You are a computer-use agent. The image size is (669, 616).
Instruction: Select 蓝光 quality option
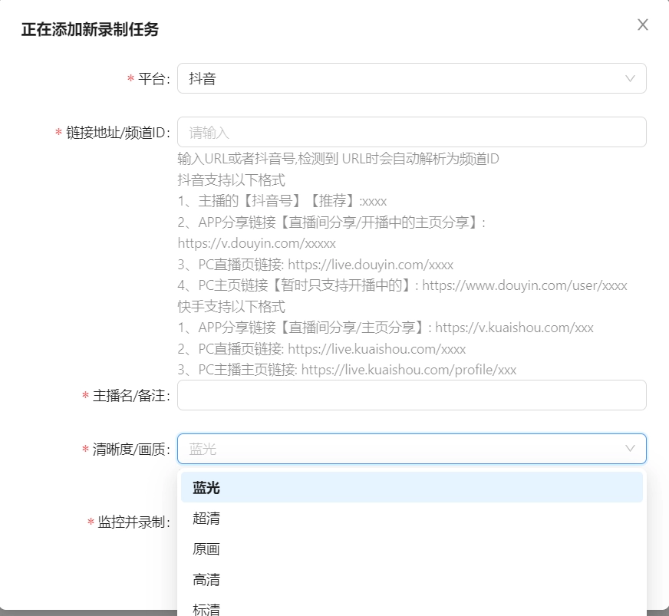pos(412,487)
